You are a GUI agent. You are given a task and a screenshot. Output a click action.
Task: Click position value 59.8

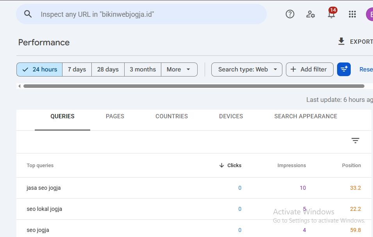pos(355,230)
